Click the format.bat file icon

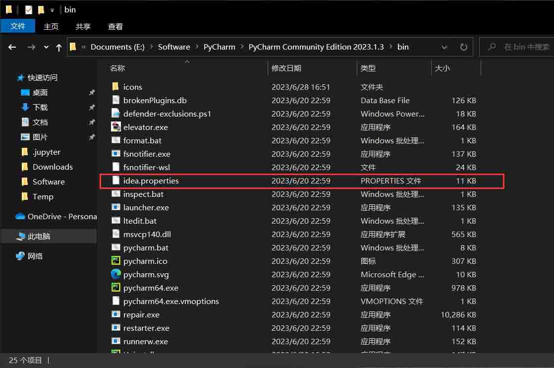[x=115, y=140]
